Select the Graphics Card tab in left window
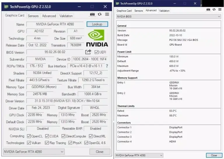Screen dimensions: 224x159 pyautogui.click(x=15, y=15)
